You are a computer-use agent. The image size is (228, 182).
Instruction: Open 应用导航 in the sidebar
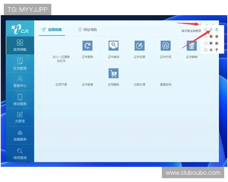(20, 45)
